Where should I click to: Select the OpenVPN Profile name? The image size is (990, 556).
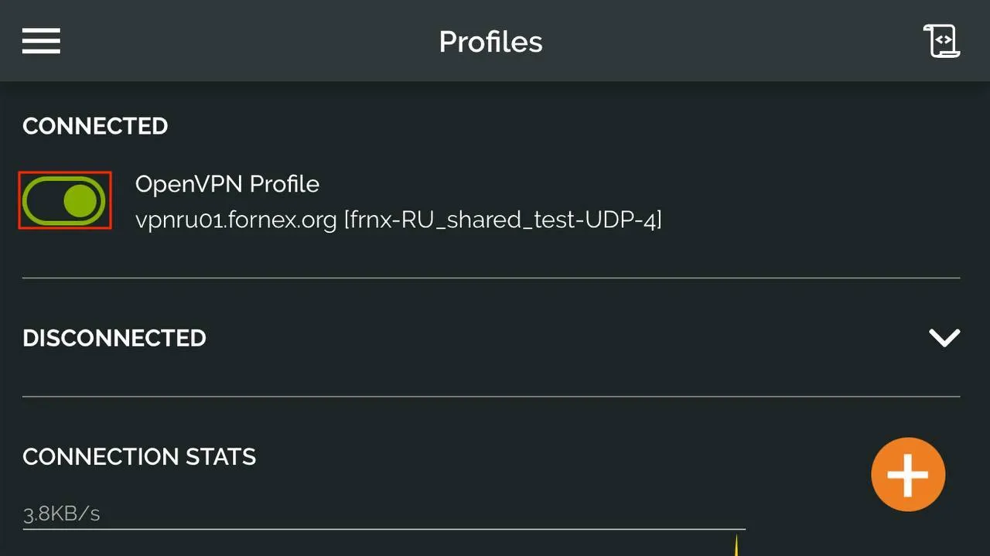tap(227, 184)
